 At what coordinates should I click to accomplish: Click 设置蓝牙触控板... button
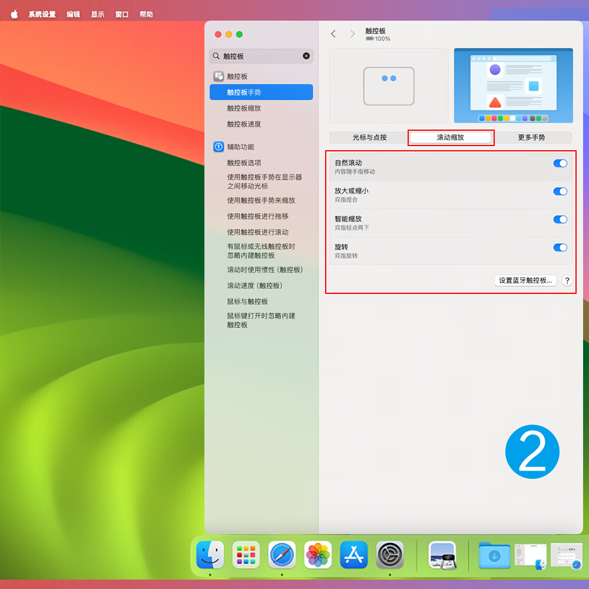point(525,280)
